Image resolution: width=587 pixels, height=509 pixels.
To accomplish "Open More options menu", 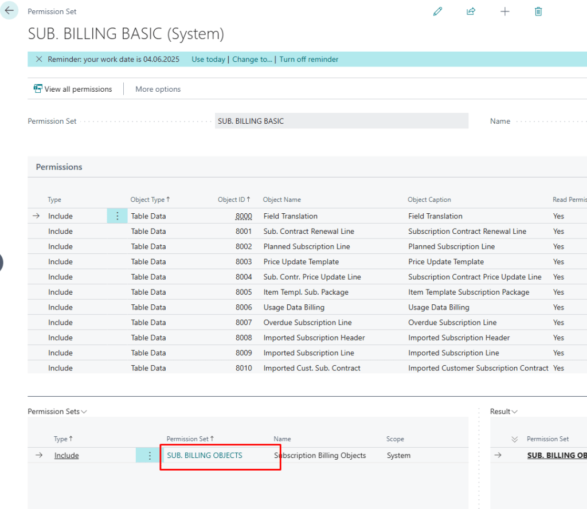I will point(158,89).
